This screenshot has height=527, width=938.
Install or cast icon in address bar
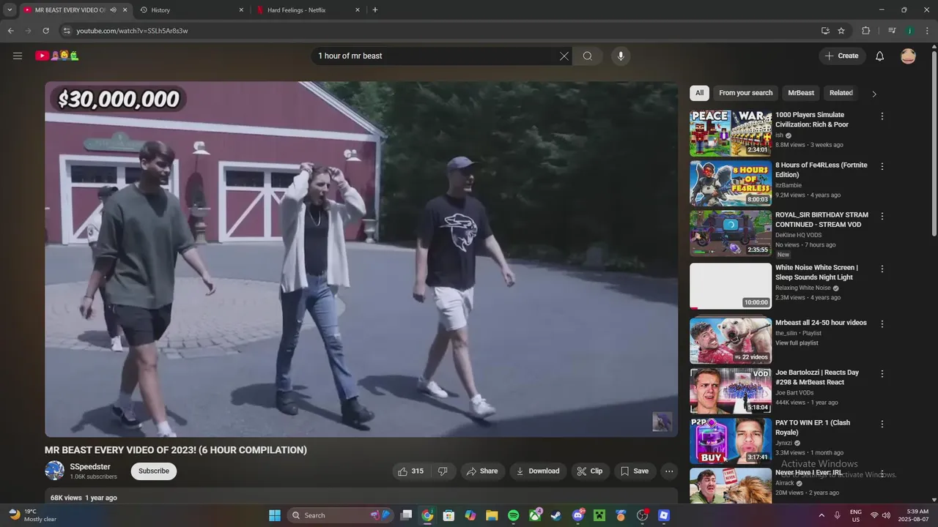825,31
